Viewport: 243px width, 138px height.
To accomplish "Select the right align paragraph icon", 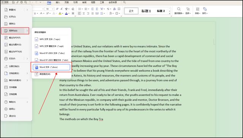I will click(x=88, y=14).
